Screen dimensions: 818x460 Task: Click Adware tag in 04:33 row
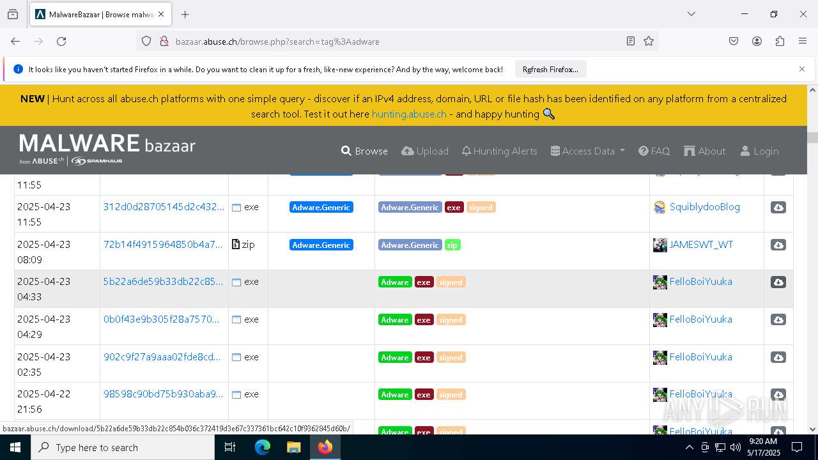(x=395, y=282)
